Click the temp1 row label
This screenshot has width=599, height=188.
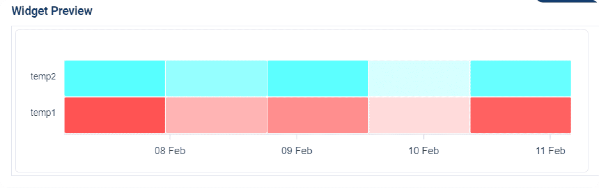43,113
